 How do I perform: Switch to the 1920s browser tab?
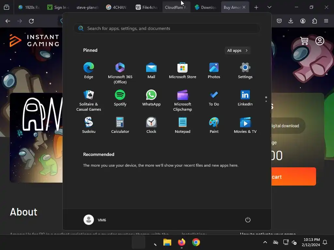(x=29, y=7)
